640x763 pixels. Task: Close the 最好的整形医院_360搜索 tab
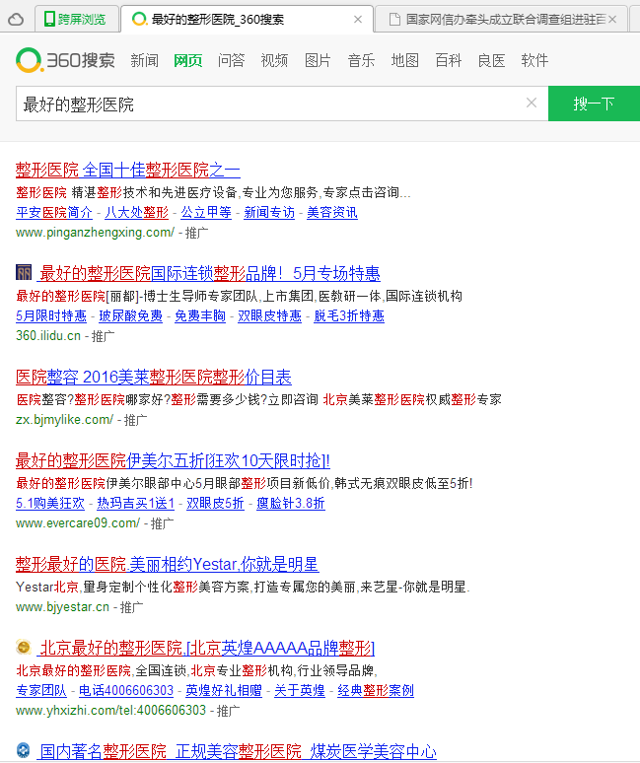(358, 20)
